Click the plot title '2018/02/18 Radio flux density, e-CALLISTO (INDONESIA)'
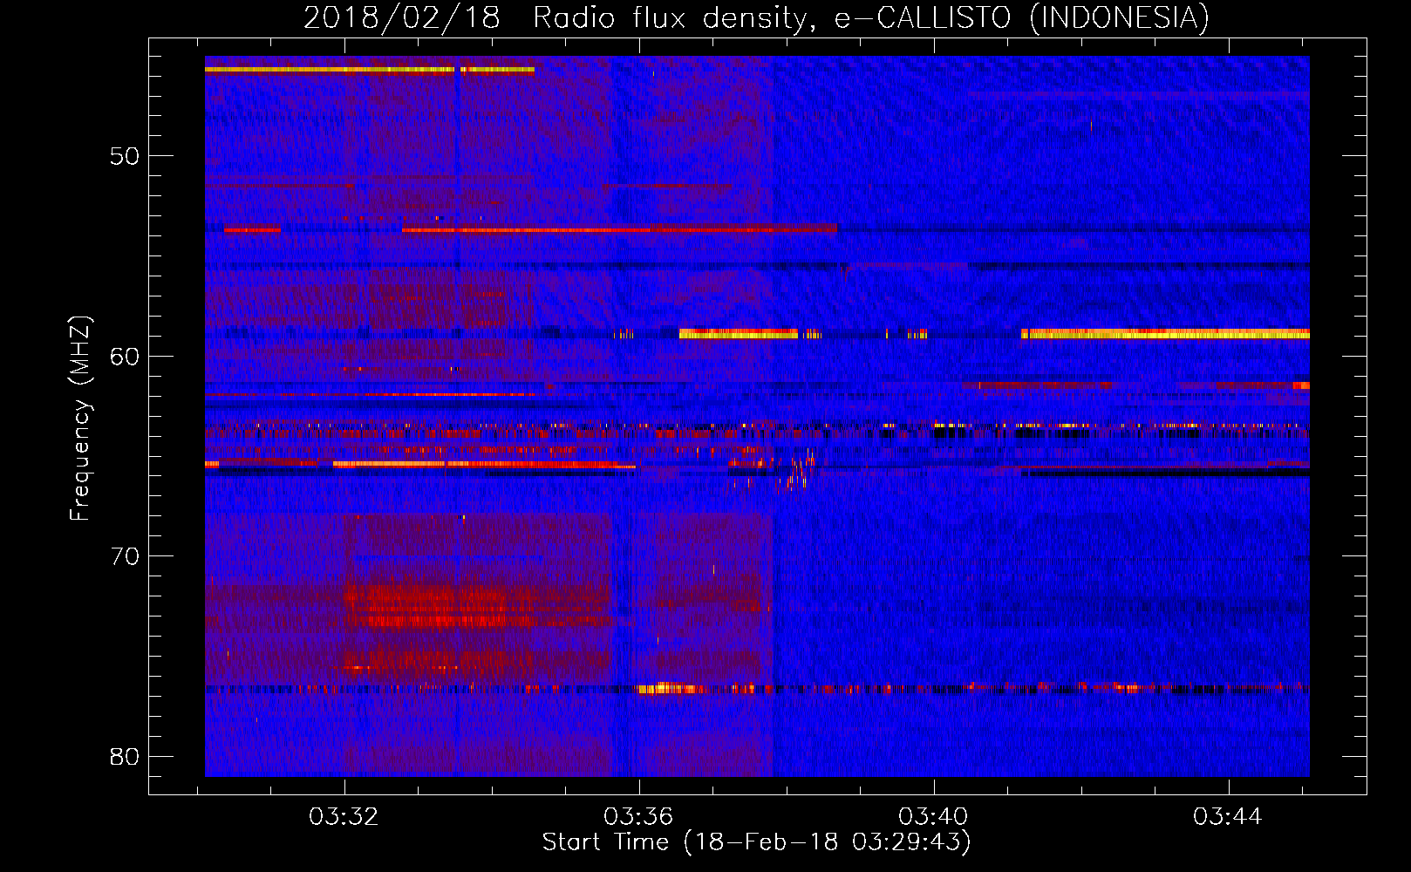 756,17
